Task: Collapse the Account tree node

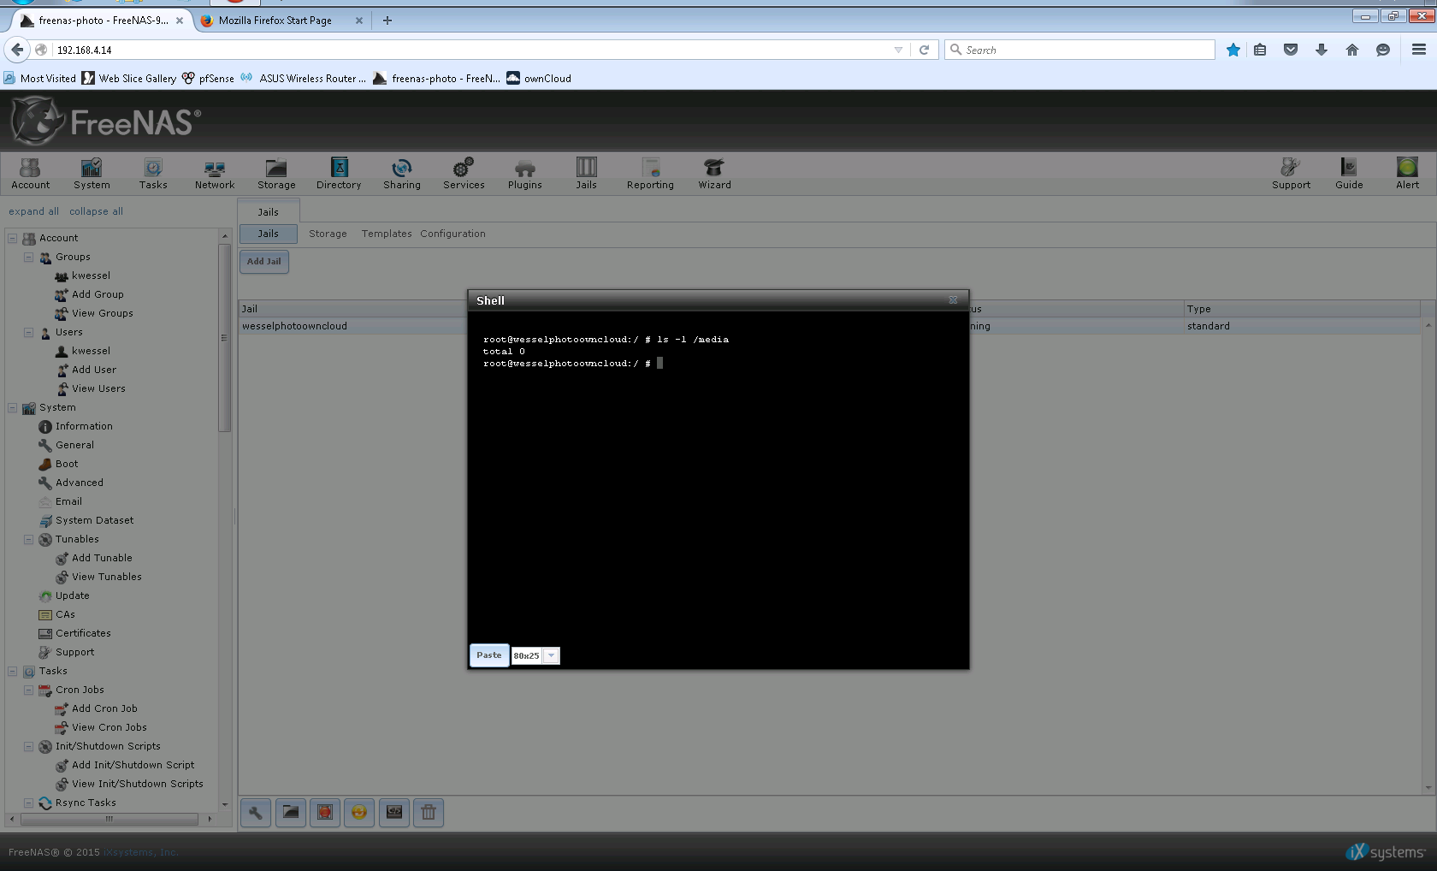Action: pyautogui.click(x=13, y=238)
